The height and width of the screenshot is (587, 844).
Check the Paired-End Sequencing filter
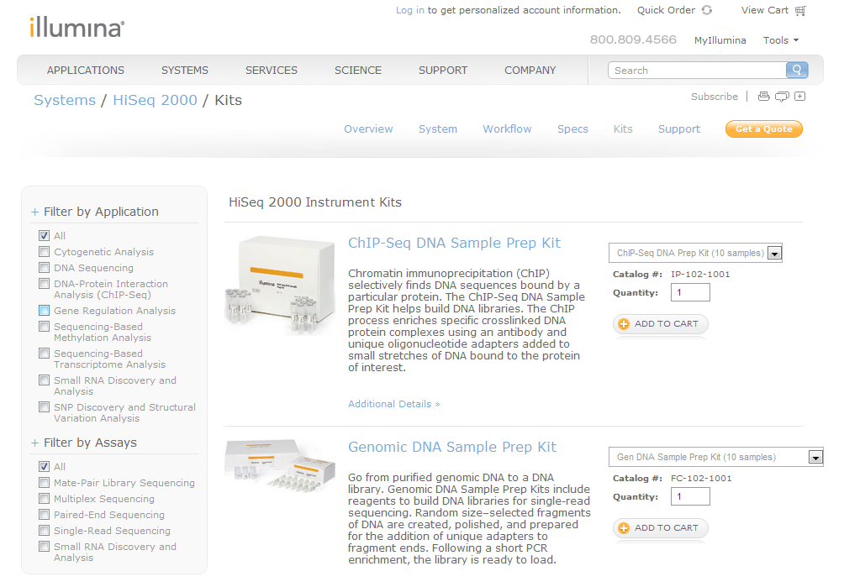(x=45, y=515)
